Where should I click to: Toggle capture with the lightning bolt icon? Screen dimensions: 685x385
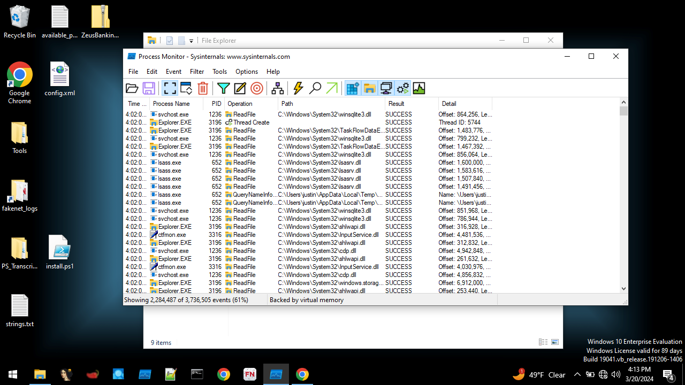(298, 88)
